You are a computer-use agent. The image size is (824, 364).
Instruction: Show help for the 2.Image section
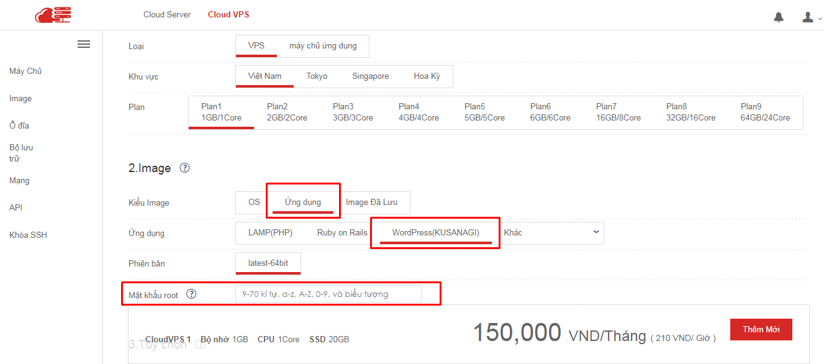tap(184, 168)
